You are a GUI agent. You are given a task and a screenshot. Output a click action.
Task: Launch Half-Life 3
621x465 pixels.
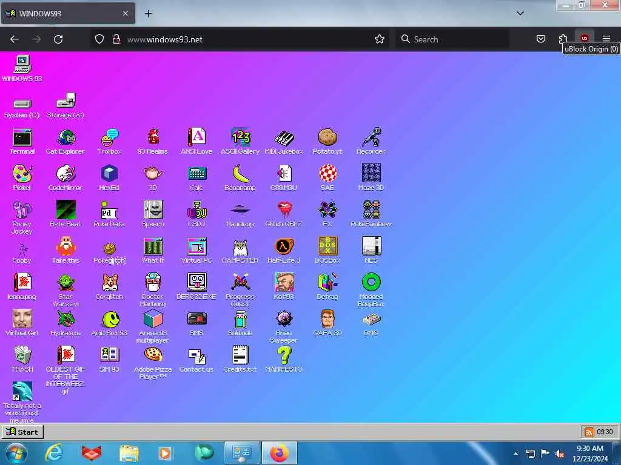click(284, 250)
